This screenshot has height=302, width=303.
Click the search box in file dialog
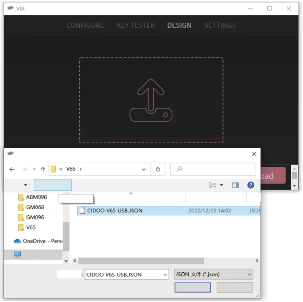(213, 169)
